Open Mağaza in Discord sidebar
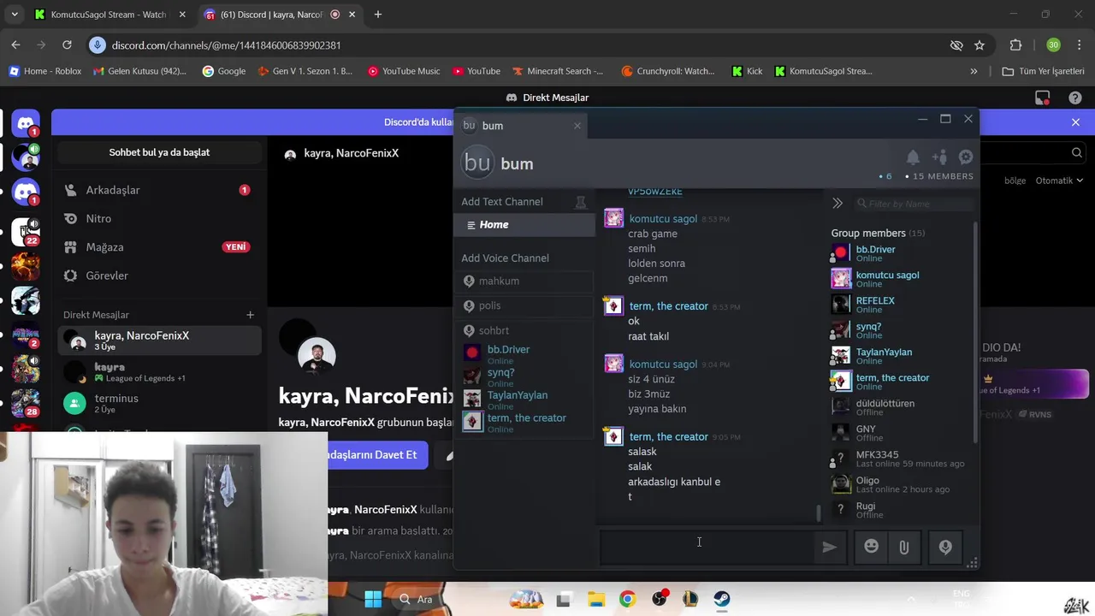 click(x=159, y=247)
